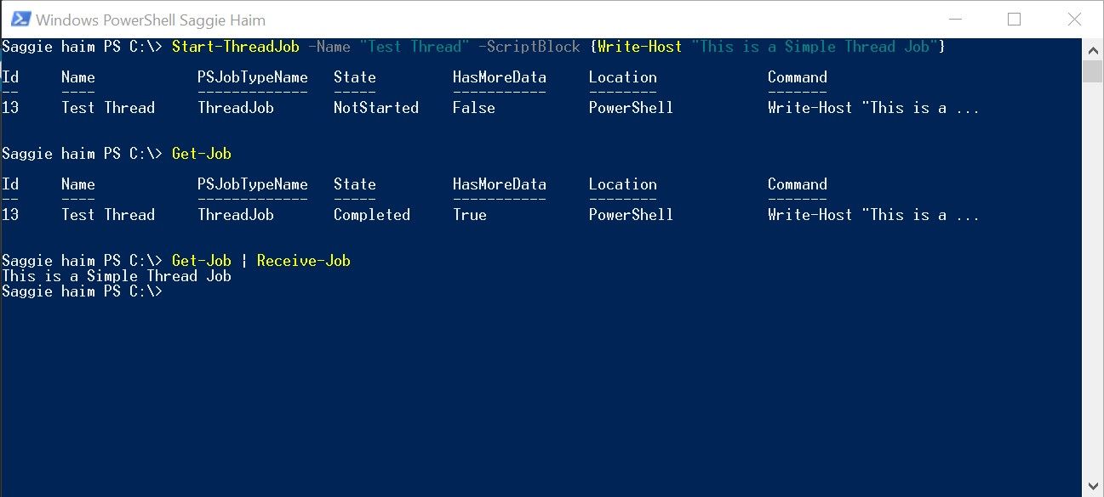Click the Receive-Job command text

click(304, 261)
